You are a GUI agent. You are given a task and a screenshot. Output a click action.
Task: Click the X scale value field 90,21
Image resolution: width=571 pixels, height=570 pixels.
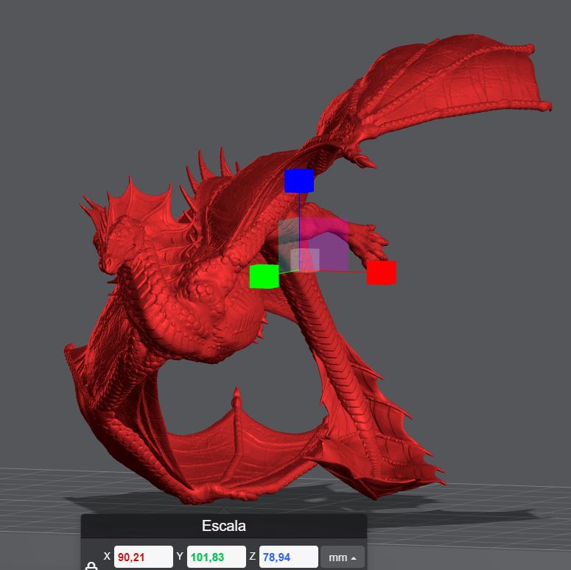tap(144, 557)
